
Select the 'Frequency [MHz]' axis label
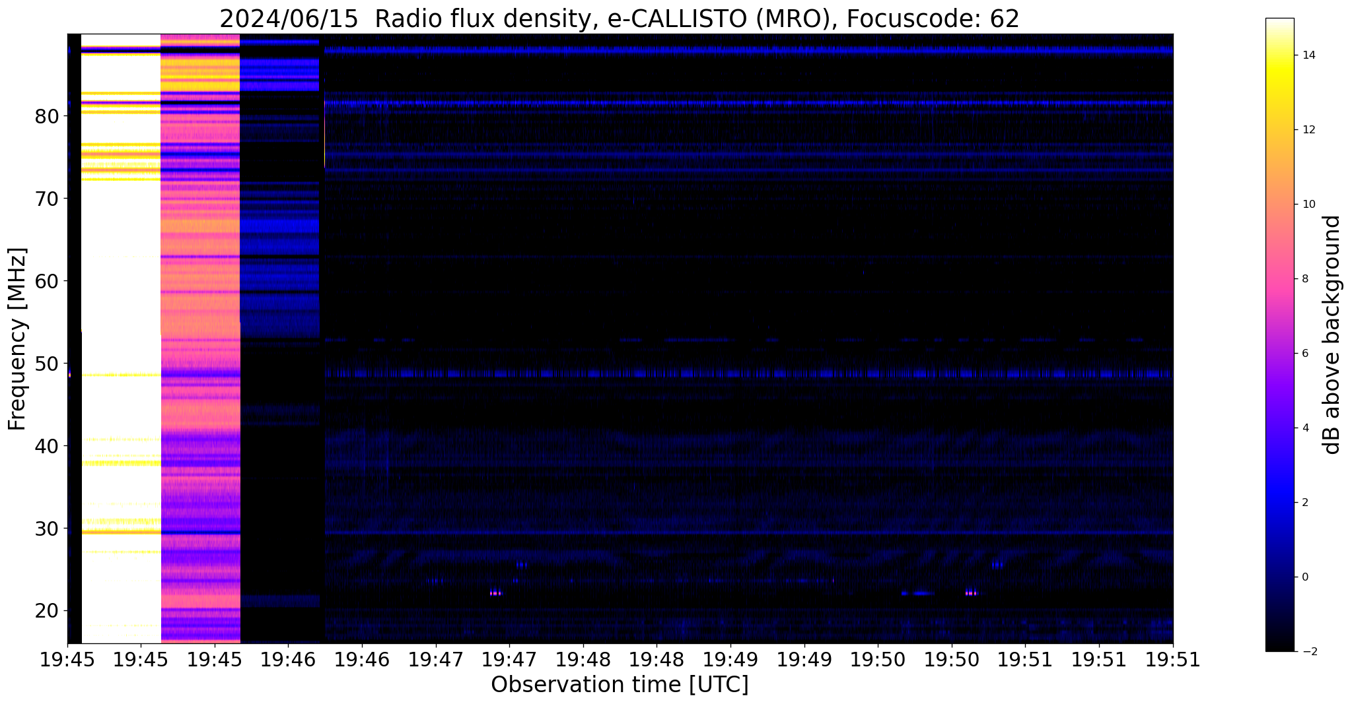[17, 338]
